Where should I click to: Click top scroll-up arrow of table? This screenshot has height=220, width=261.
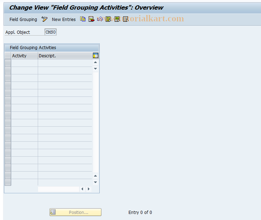pos(95,62)
